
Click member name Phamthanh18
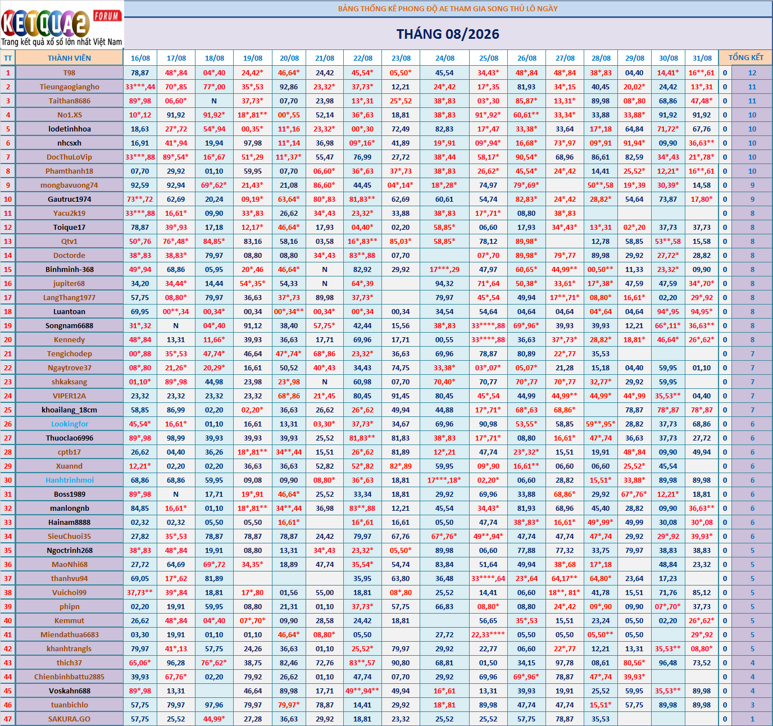(69, 171)
